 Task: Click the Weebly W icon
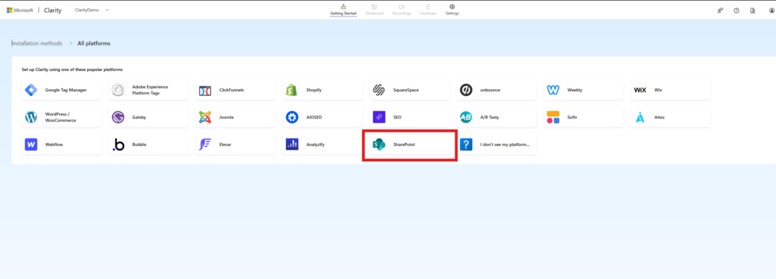point(552,90)
